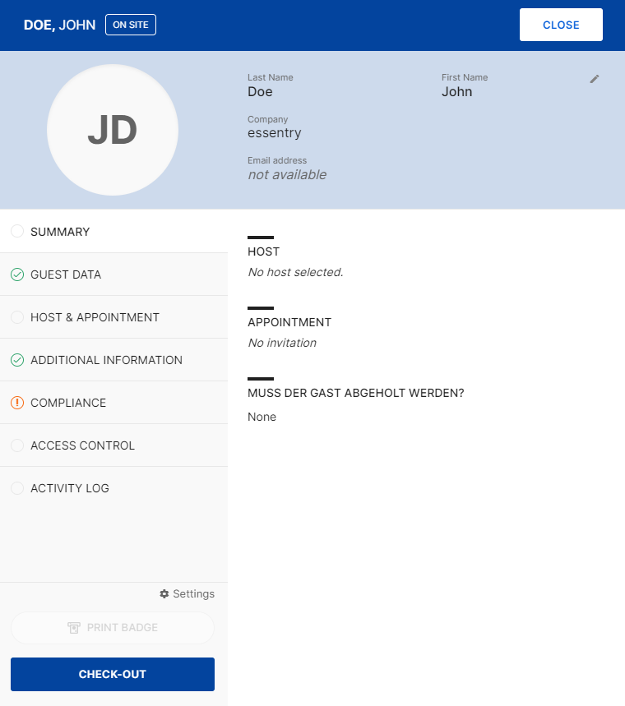
Task: Click the printer icon in Print Badge
Action: coord(74,628)
